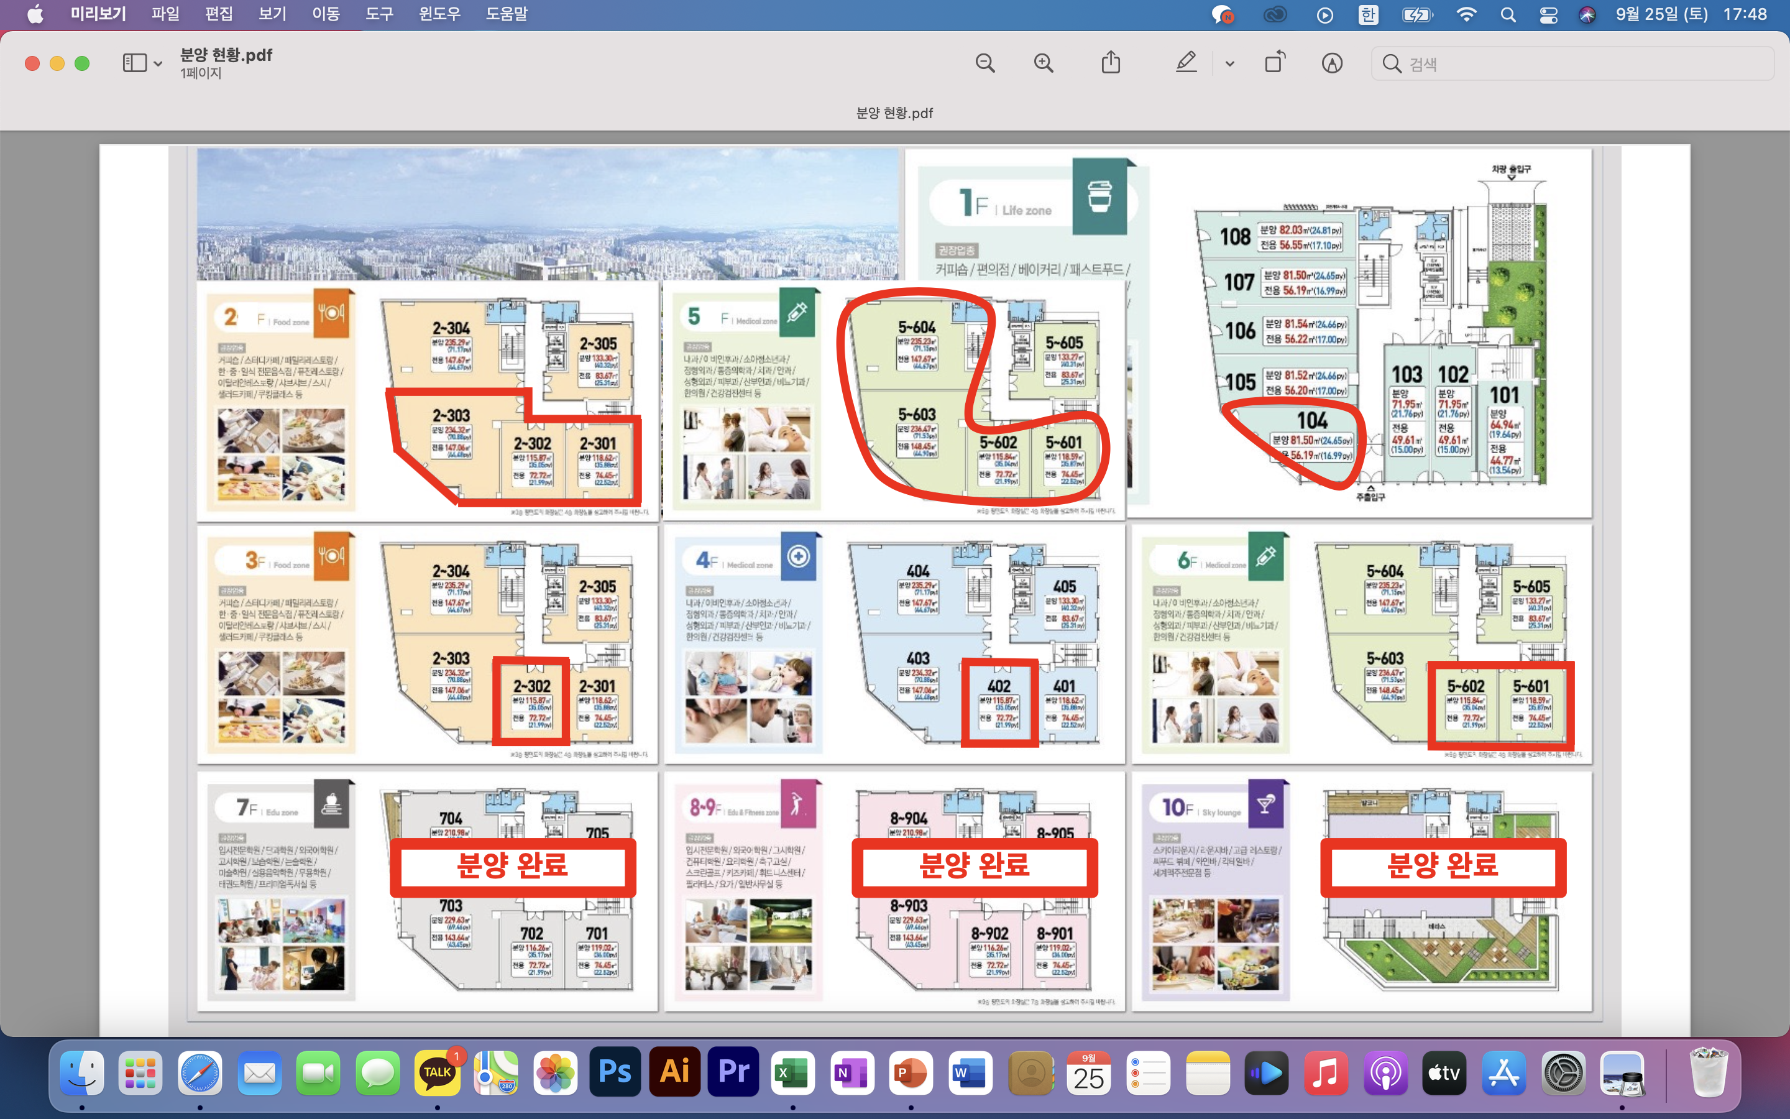1790x1119 pixels.
Task: Expand the sidebar view options chevron
Action: [x=158, y=63]
